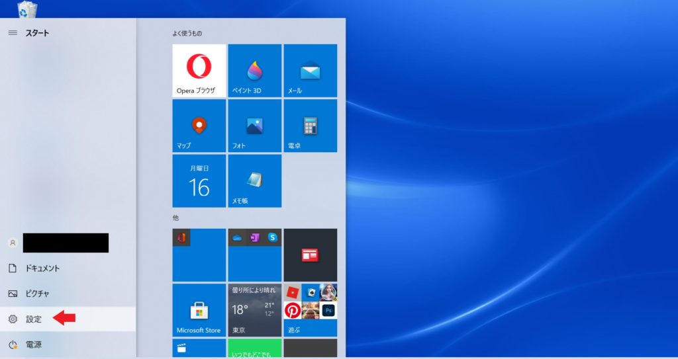Open the Microsoft Store tile

[x=199, y=310]
